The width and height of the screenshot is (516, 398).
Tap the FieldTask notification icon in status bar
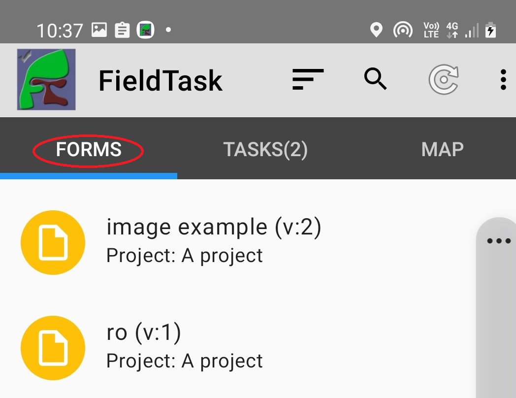145,31
